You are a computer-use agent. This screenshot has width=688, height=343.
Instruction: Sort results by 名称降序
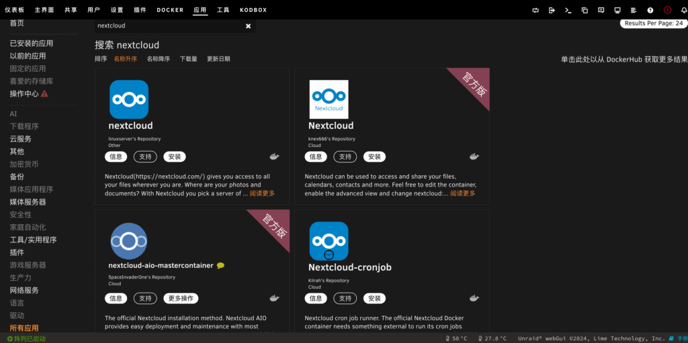point(158,59)
